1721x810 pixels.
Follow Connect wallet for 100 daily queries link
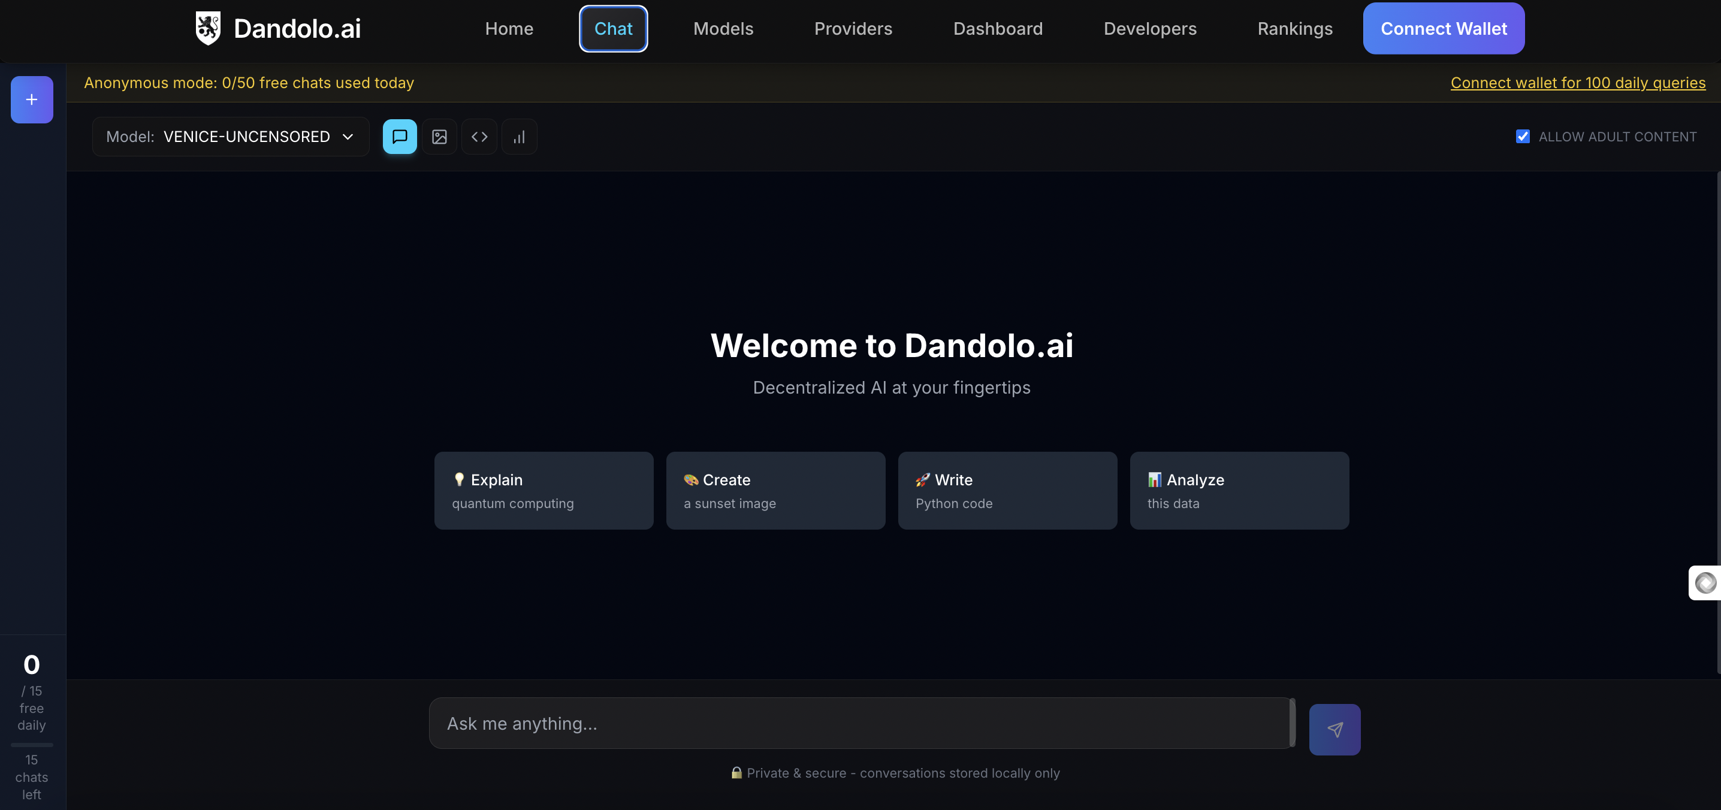(1578, 83)
